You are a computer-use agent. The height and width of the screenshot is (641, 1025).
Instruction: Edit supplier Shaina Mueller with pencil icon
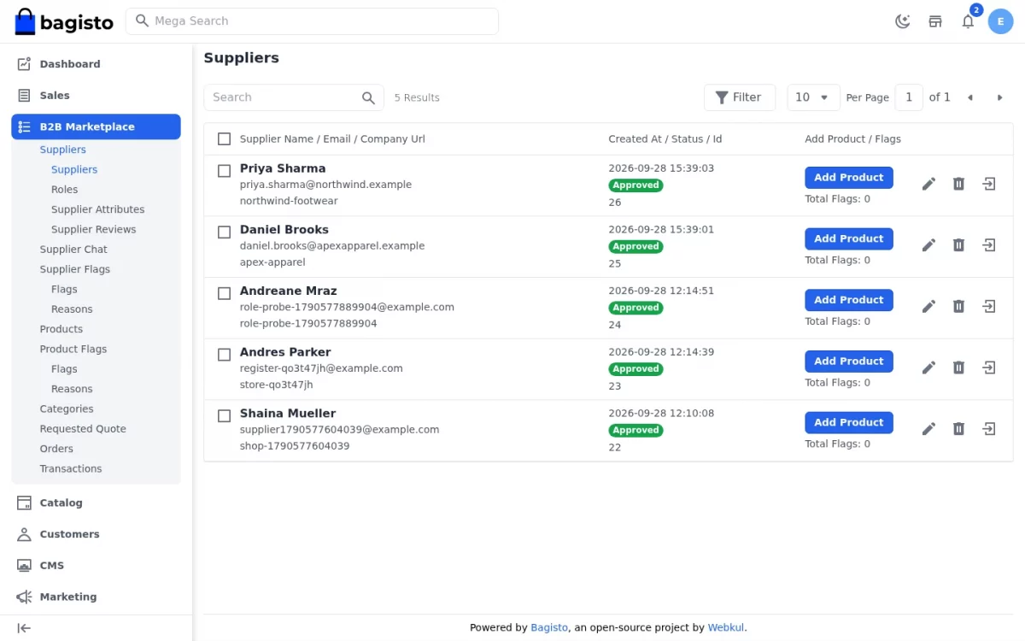929,429
